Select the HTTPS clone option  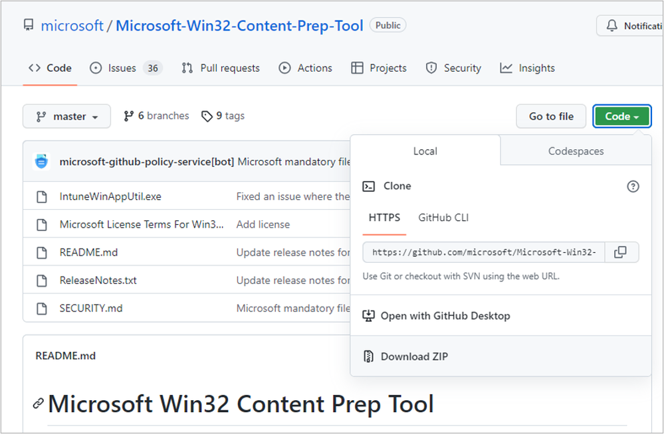click(x=384, y=218)
